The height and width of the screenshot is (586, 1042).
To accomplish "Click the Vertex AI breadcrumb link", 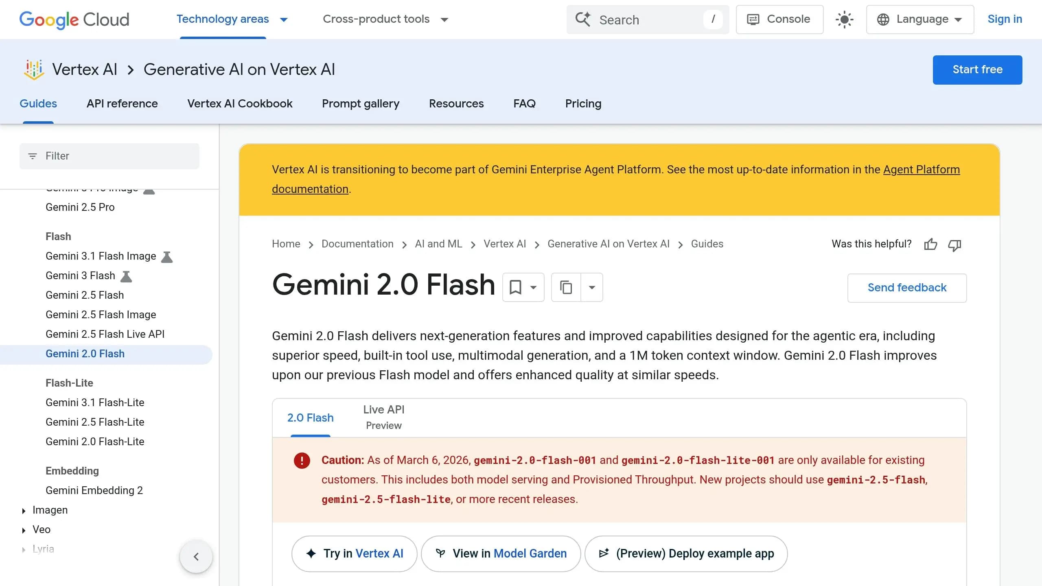I will (505, 244).
